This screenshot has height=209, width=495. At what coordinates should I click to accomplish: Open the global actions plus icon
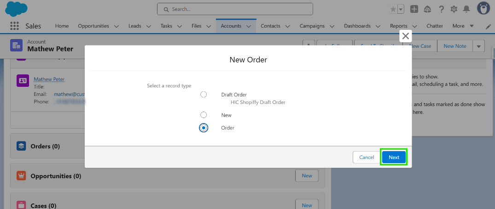[x=414, y=9]
